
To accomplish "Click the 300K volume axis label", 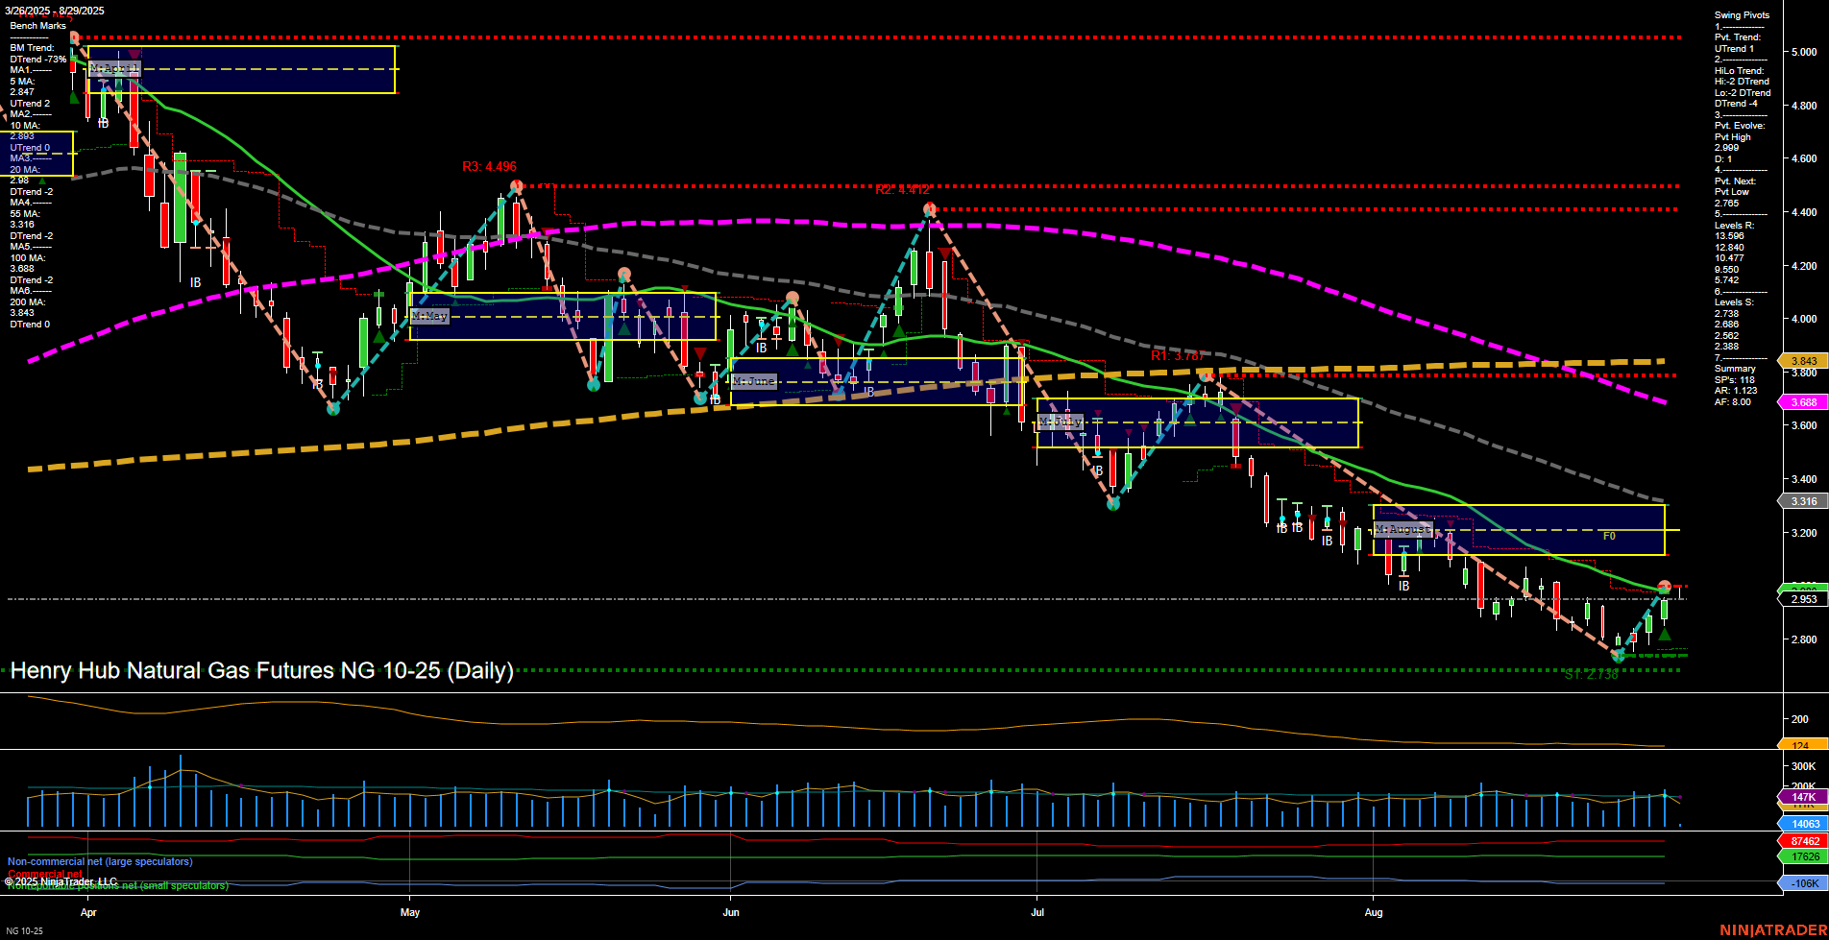I will 1803,766.
